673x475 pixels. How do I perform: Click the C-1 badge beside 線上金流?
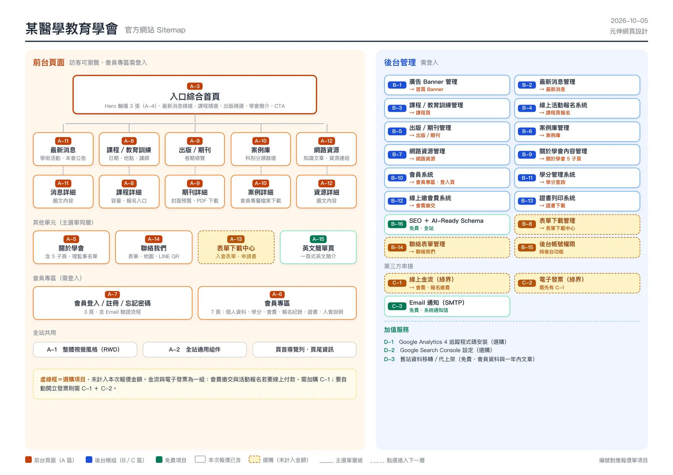(397, 283)
